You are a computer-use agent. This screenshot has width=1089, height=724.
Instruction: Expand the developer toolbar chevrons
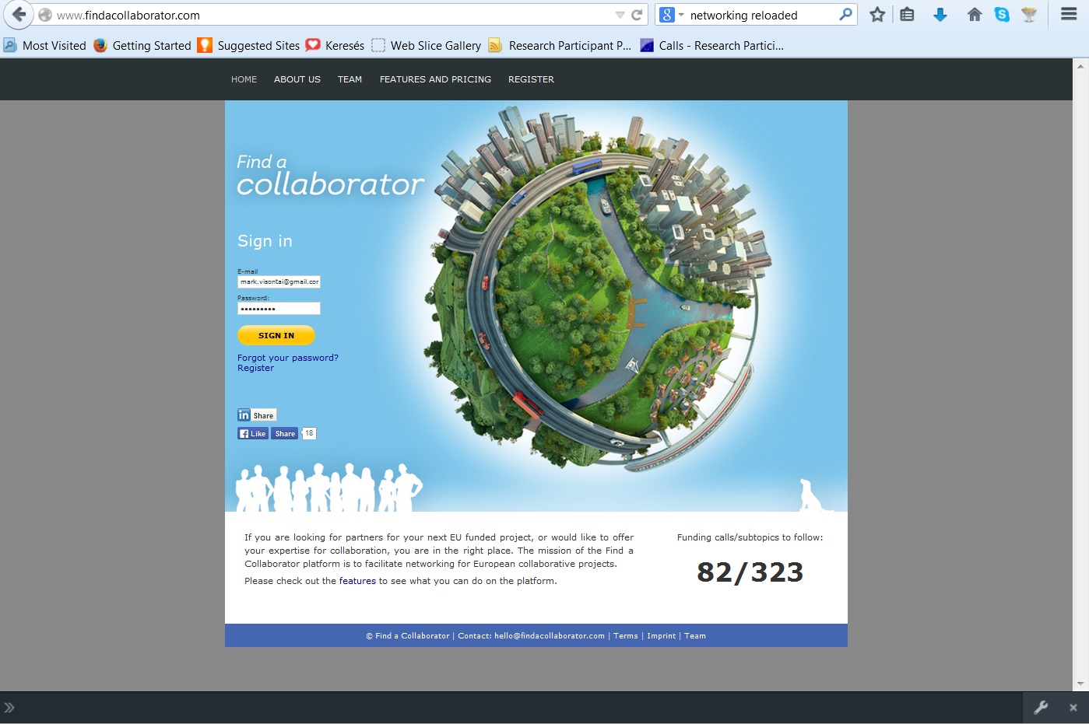coord(9,708)
